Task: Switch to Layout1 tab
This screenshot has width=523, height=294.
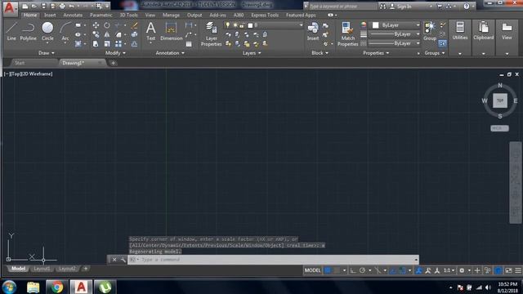Action: tap(42, 269)
